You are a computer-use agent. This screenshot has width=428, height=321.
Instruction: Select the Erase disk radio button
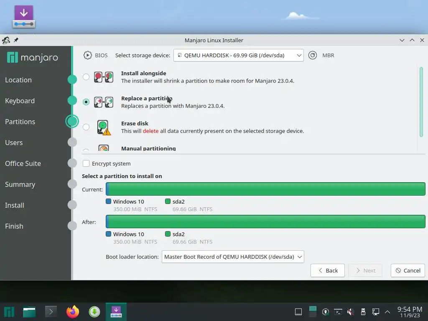[x=86, y=127]
